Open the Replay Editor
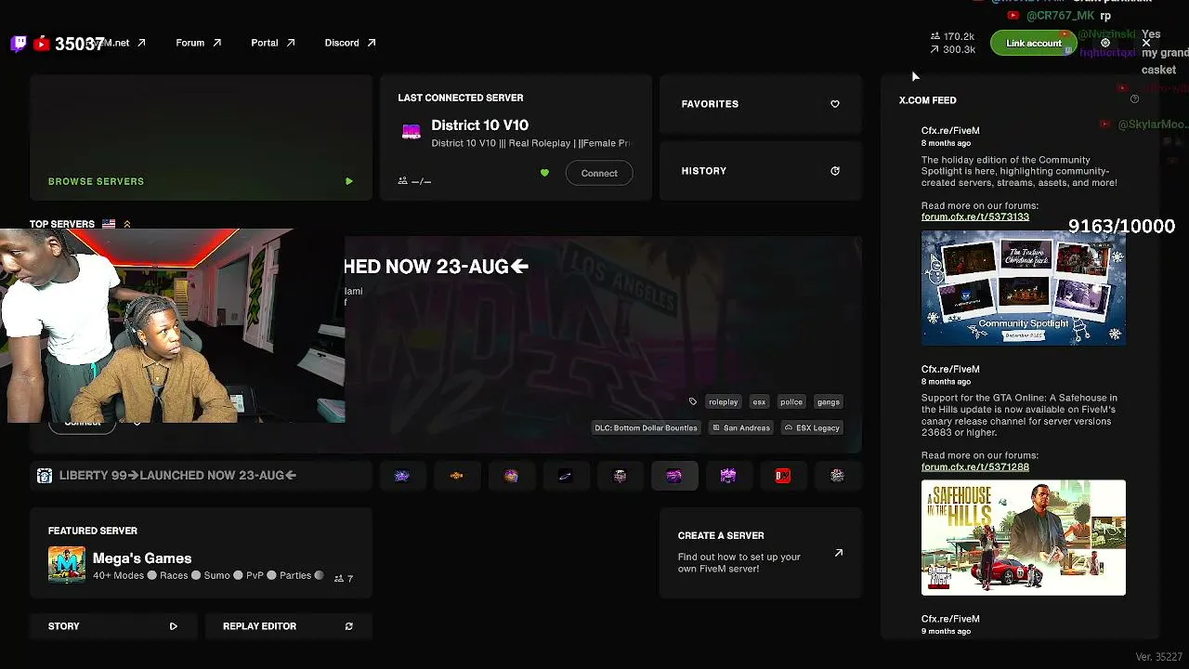This screenshot has width=1189, height=669. click(x=288, y=626)
